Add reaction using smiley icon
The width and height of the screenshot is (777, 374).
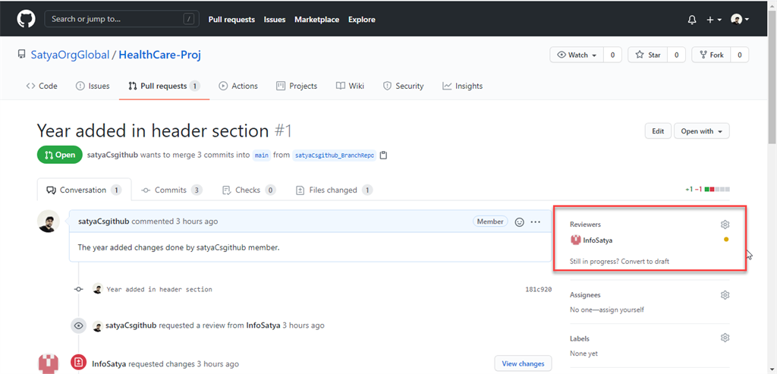tap(520, 222)
